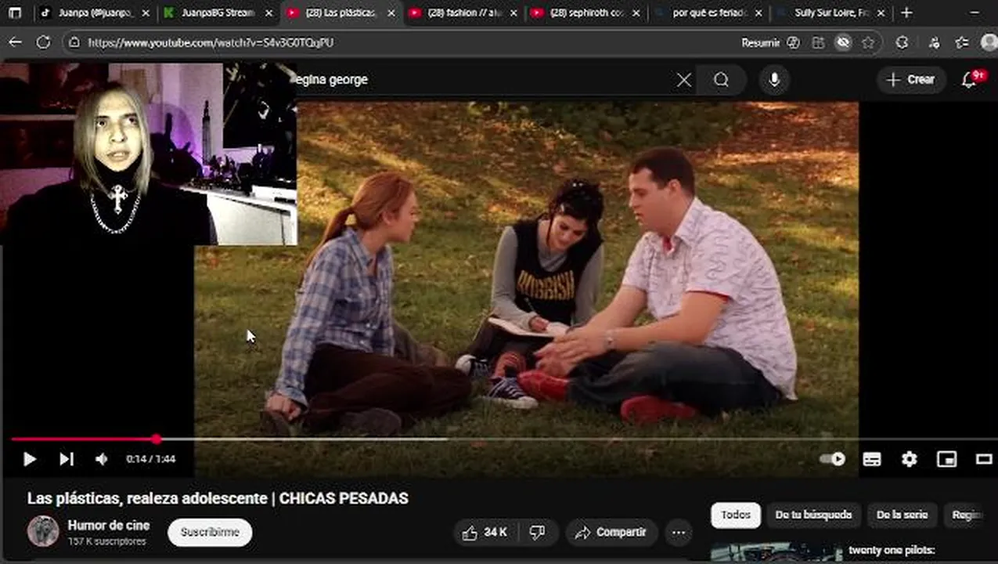998x564 pixels.
Task: Open the miniplayer icon
Action: [946, 459]
